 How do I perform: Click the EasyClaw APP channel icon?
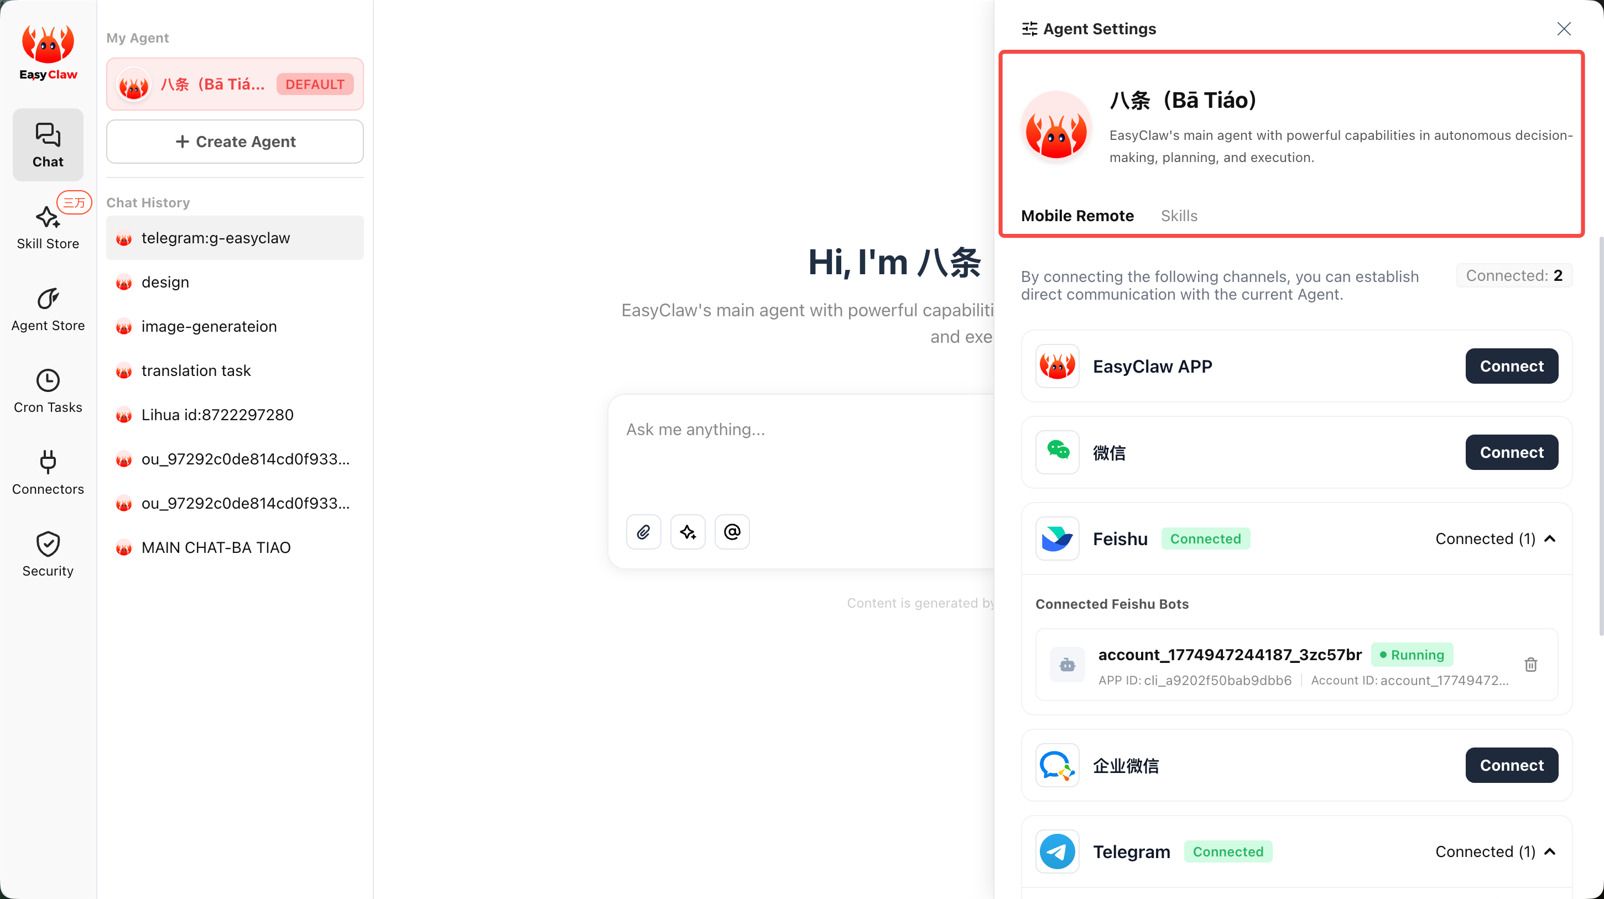coord(1058,366)
